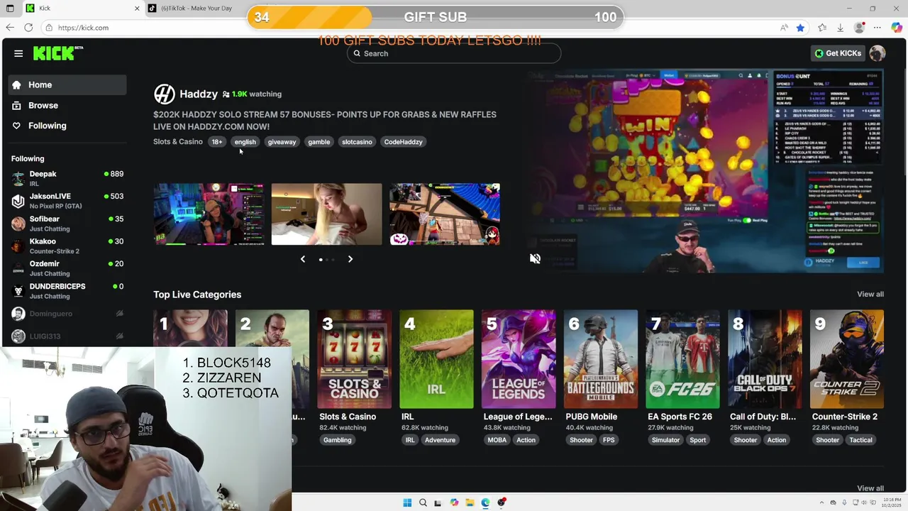Open the League of Legends category thumbnail
Image resolution: width=908 pixels, height=511 pixels.
click(519, 359)
